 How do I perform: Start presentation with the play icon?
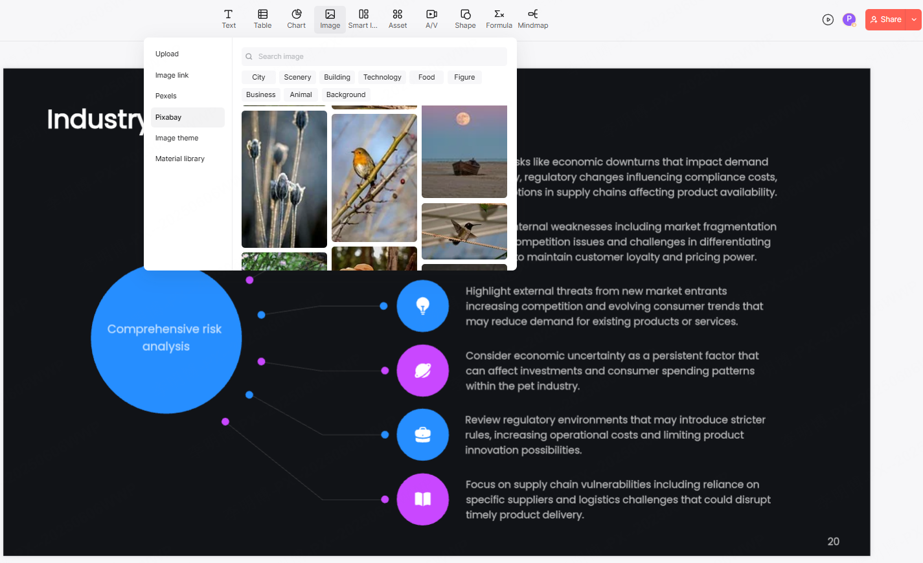828,19
